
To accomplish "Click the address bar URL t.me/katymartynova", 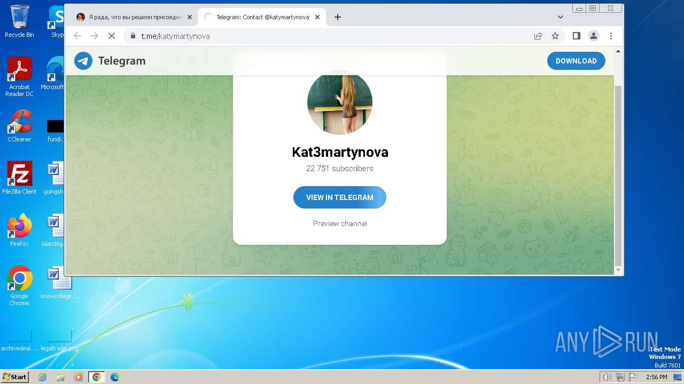I will [x=175, y=36].
